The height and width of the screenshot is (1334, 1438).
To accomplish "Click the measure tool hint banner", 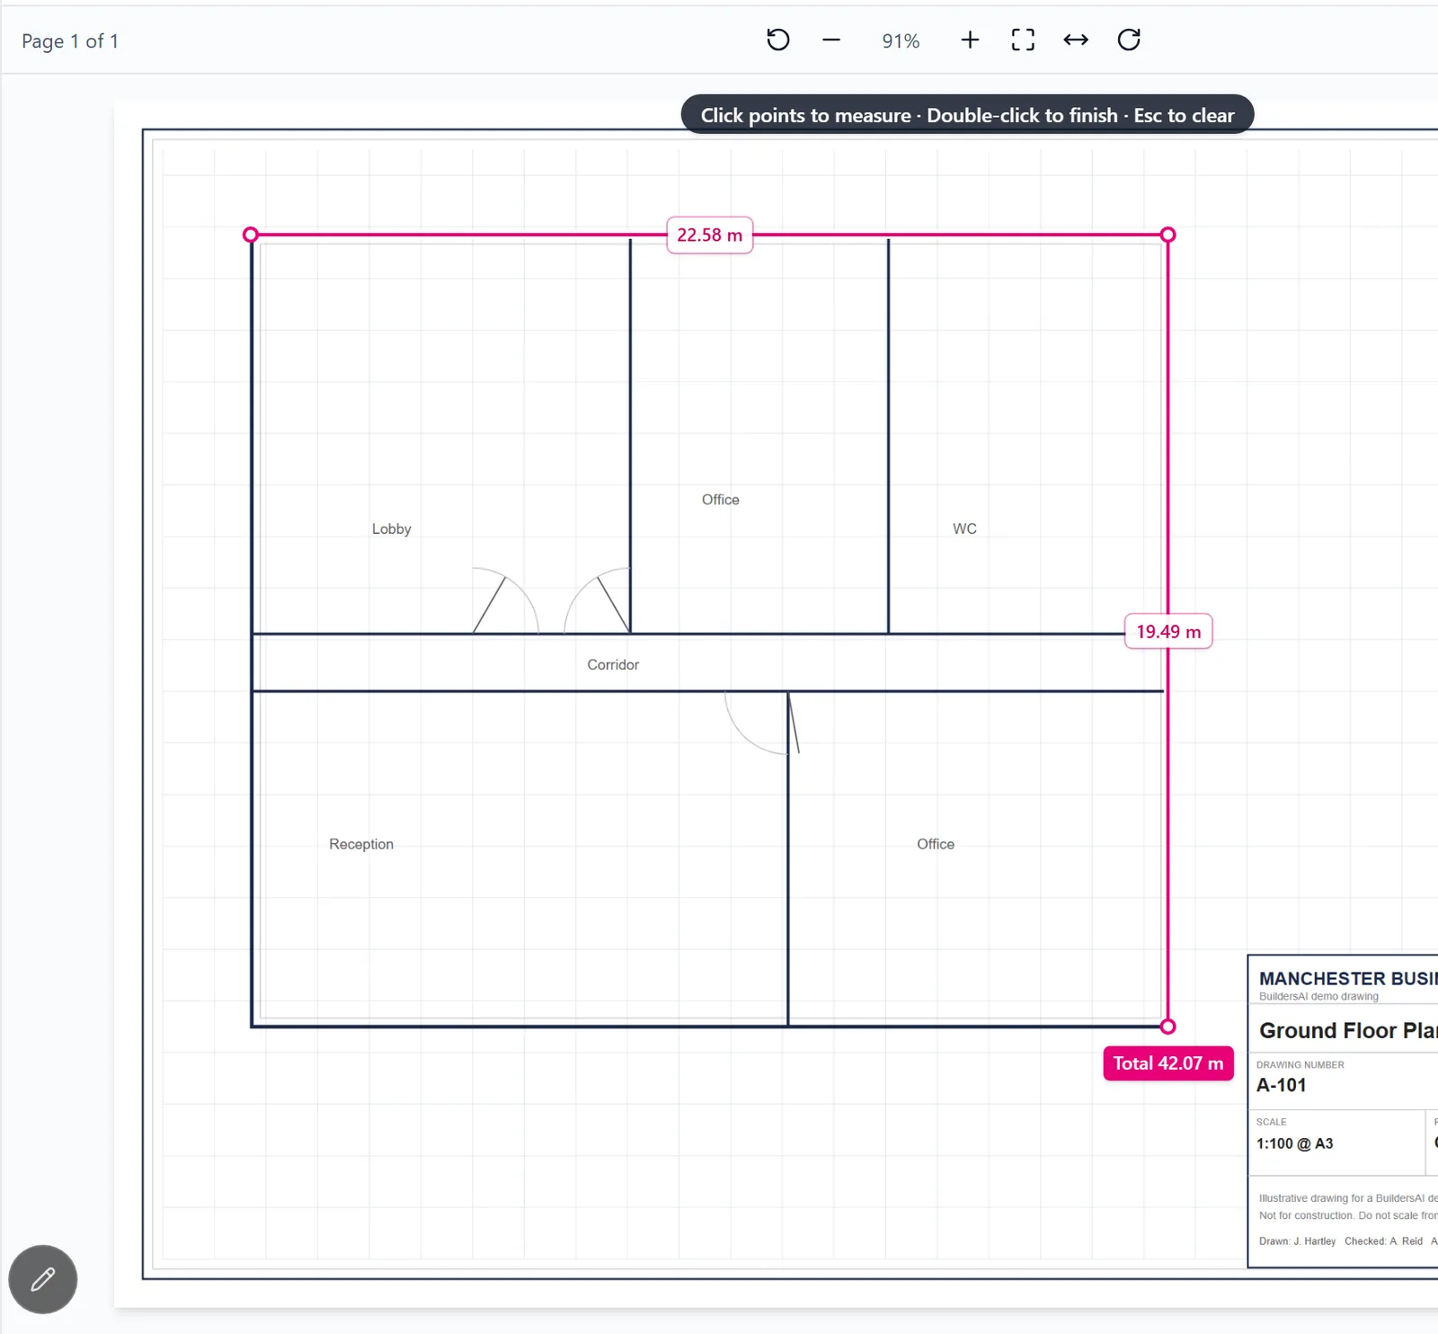I will click(967, 115).
